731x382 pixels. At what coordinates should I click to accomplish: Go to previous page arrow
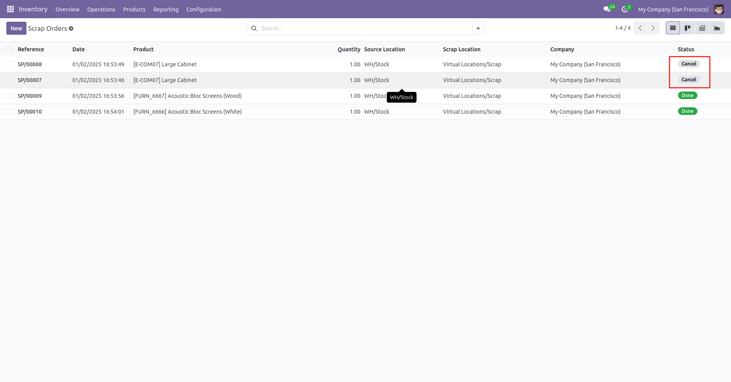pyautogui.click(x=640, y=28)
